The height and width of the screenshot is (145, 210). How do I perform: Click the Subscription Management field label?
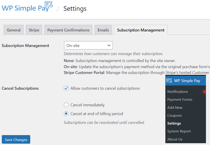25,46
